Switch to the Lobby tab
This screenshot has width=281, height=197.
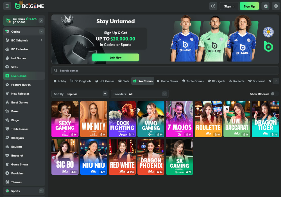click(x=60, y=81)
